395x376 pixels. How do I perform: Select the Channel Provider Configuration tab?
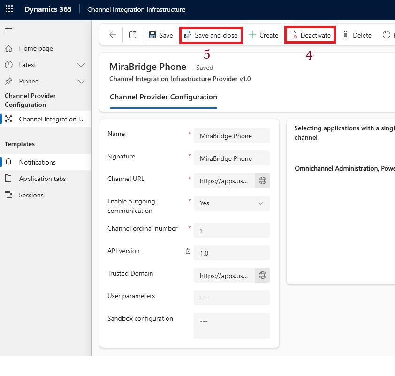163,97
